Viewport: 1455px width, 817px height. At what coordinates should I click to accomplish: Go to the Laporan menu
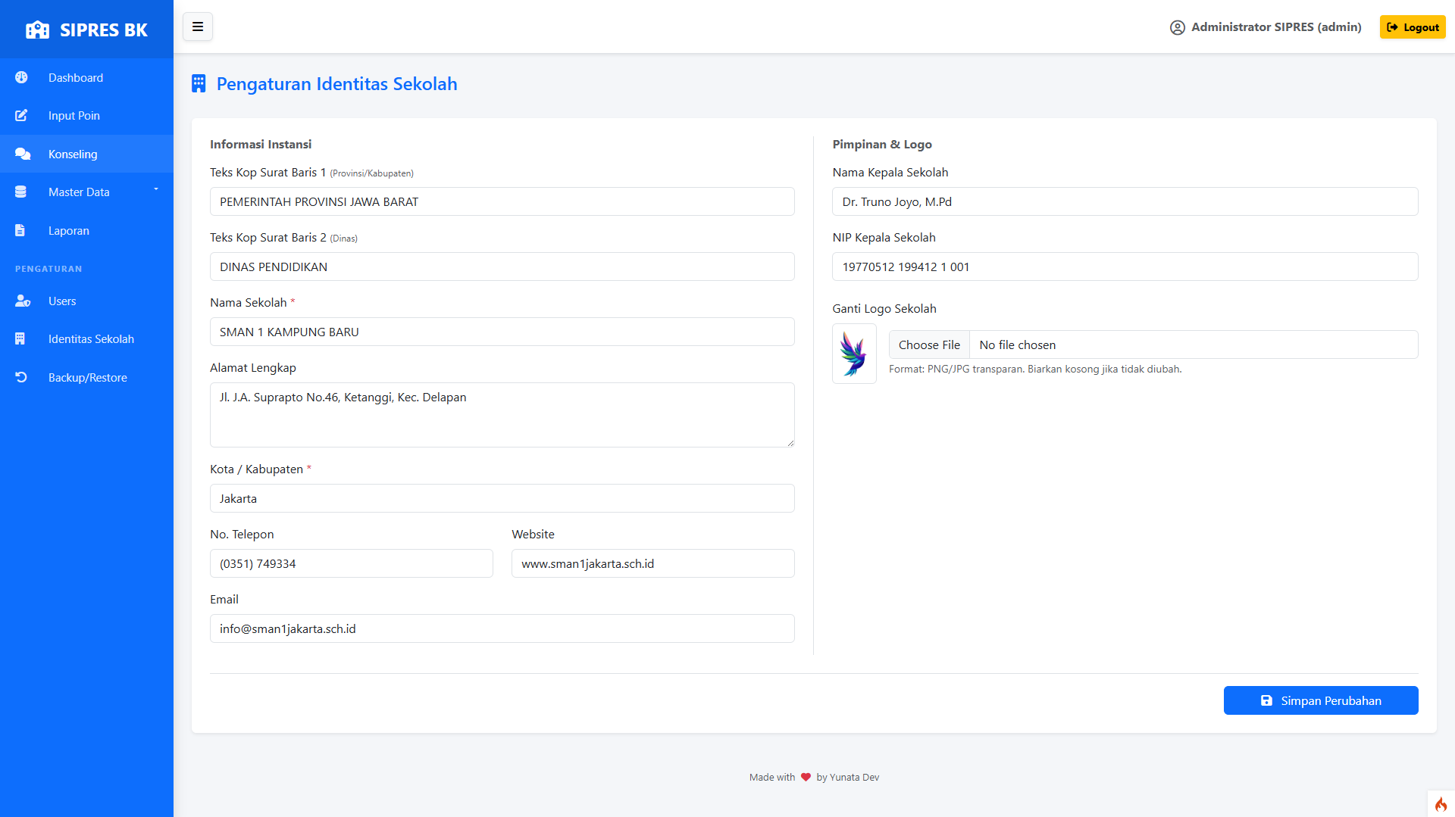pyautogui.click(x=68, y=231)
